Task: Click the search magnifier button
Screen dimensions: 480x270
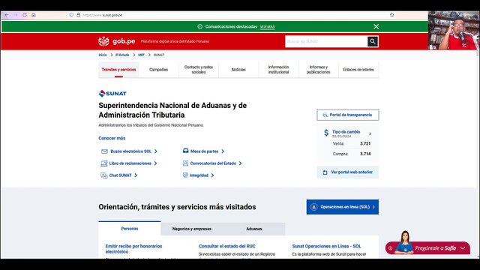Action: pyautogui.click(x=373, y=41)
